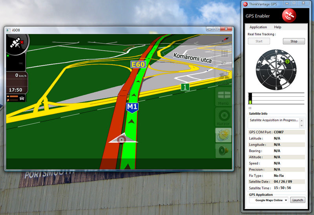314x215 pixels.
Task: Click the green satellite marker on the sky globe
Action: tap(287, 61)
